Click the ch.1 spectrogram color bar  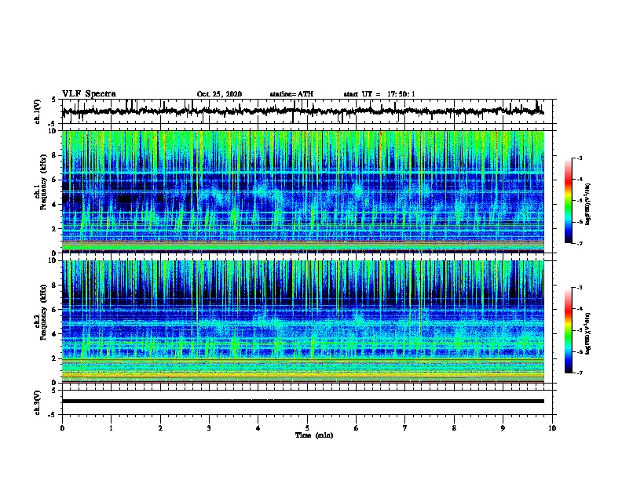(x=568, y=201)
